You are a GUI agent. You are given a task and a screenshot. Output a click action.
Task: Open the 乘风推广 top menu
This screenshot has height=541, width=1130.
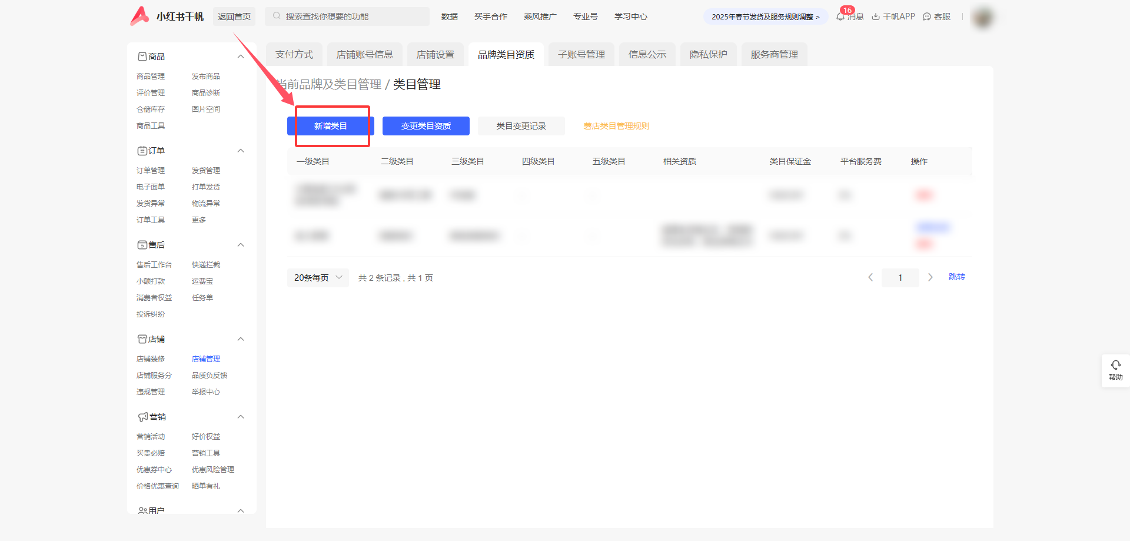coord(540,16)
